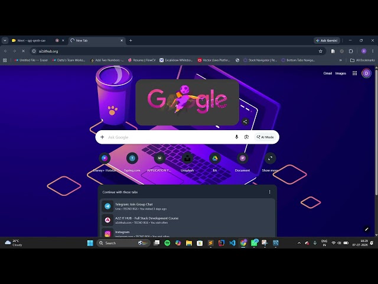Screen dimensions: 378x284
Task: Open A2Z IT HUB Full Stack entry
Action: (187, 220)
